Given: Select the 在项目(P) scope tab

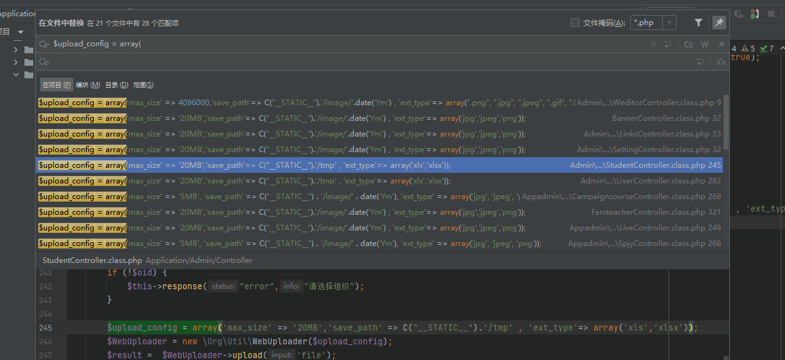Looking at the screenshot, I should pos(56,85).
